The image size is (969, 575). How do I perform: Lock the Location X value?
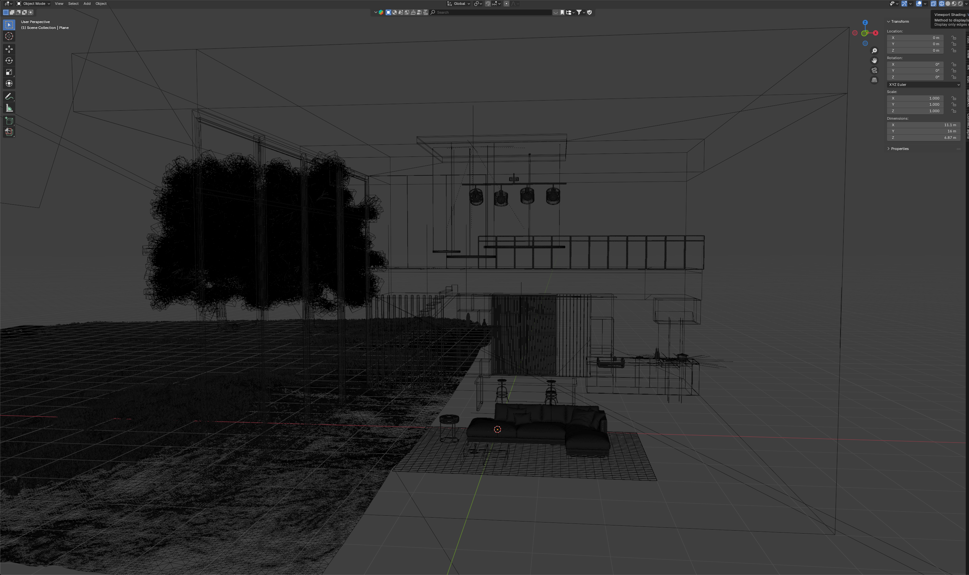point(953,37)
